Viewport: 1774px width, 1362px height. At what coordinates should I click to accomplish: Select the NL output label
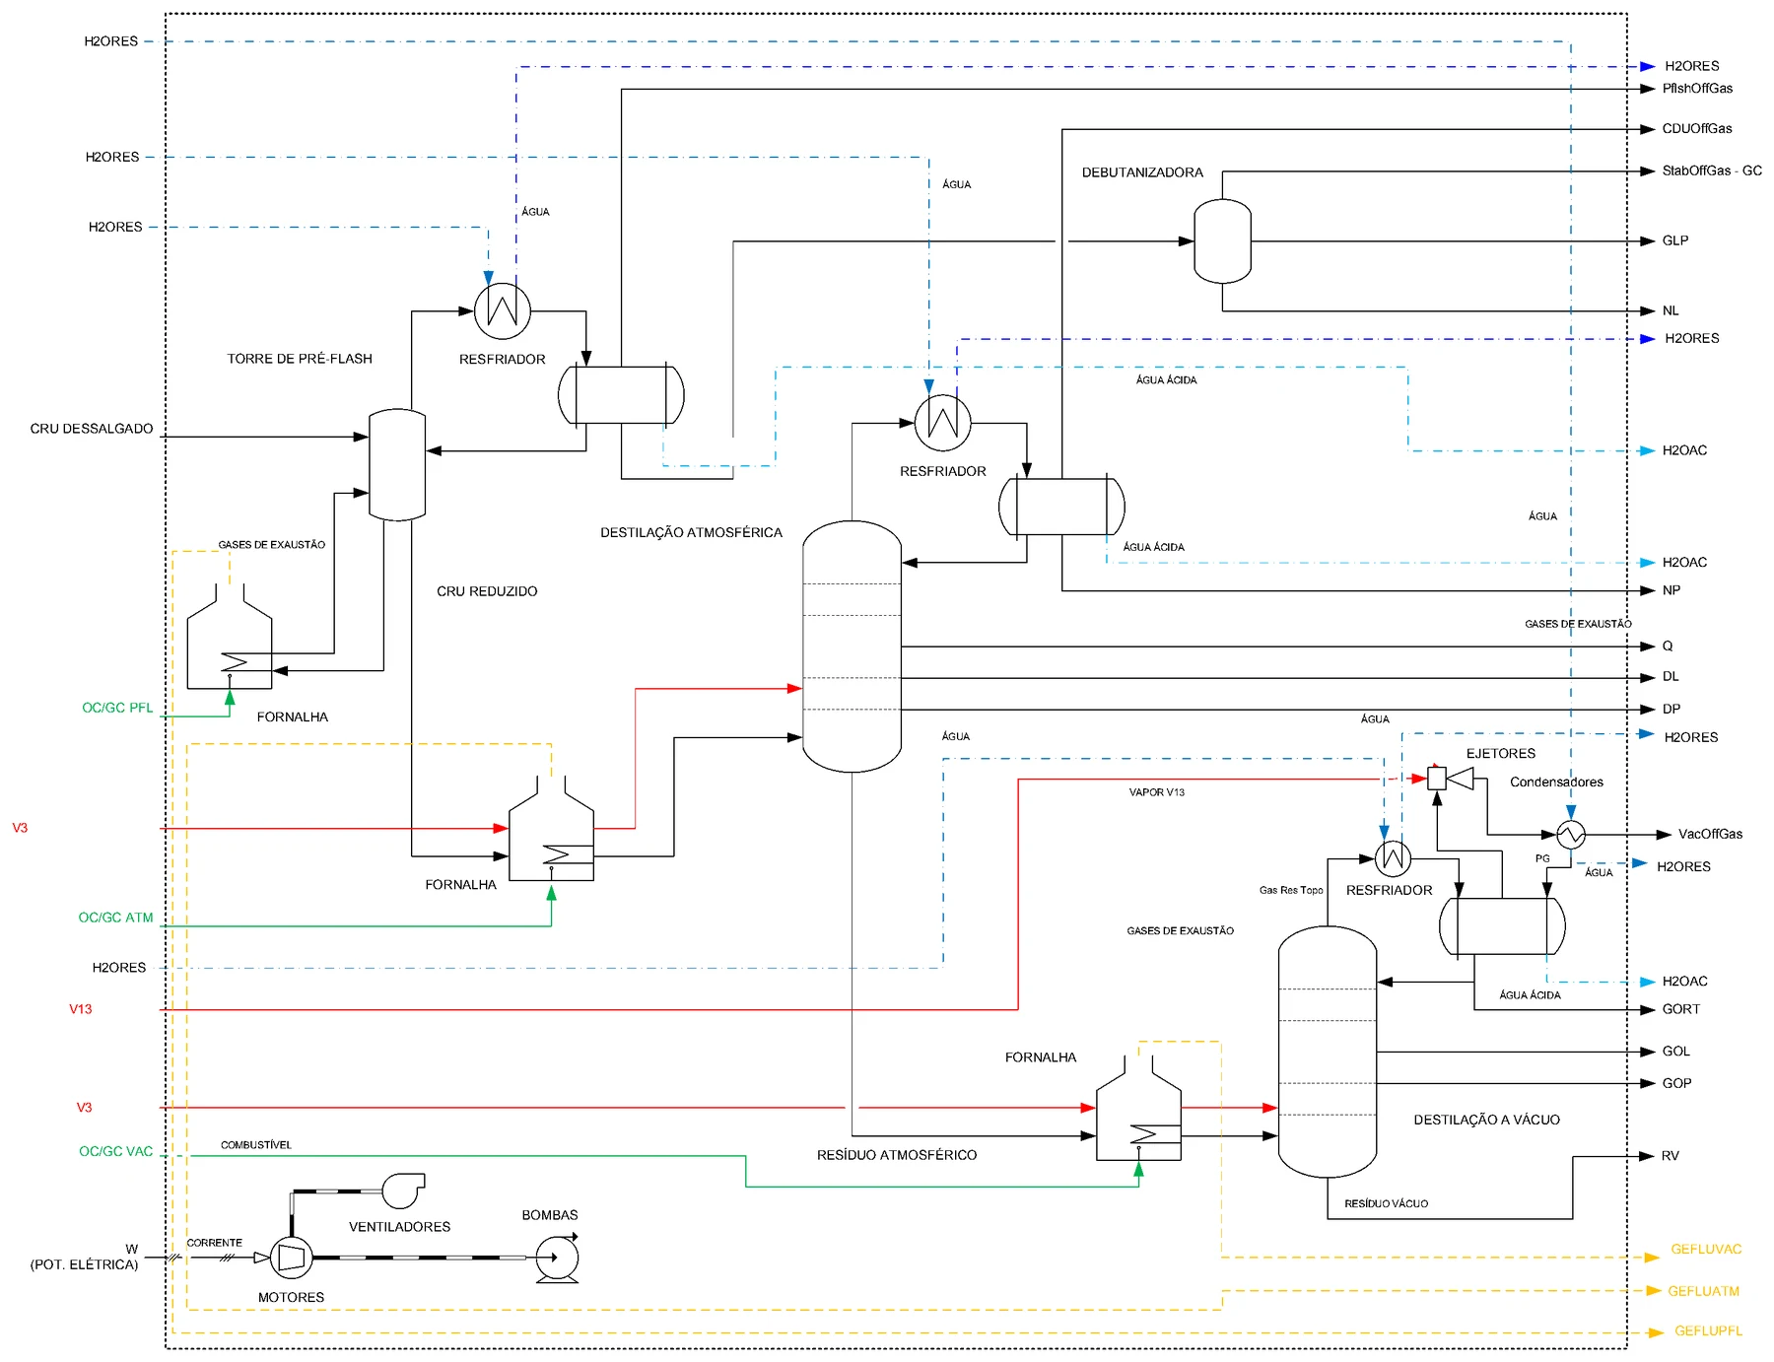pos(1671,310)
